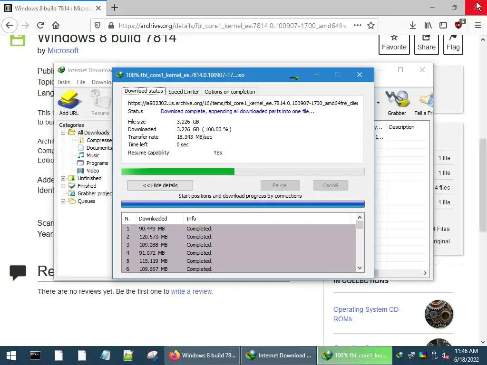Close the Windows 8 build 7814 tab

(98, 8)
